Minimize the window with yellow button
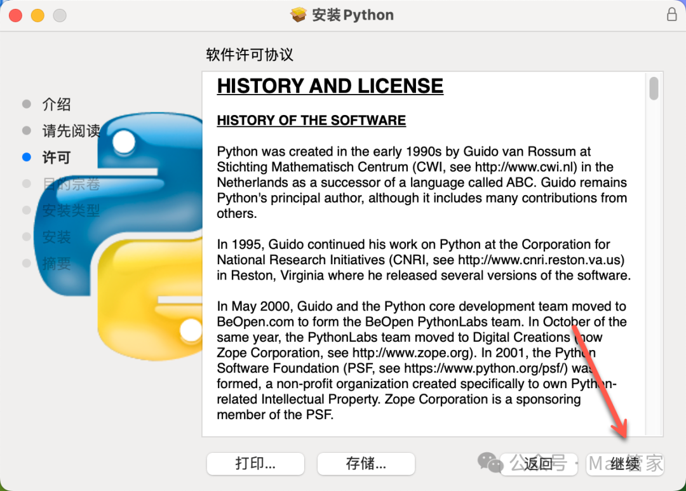 (37, 15)
